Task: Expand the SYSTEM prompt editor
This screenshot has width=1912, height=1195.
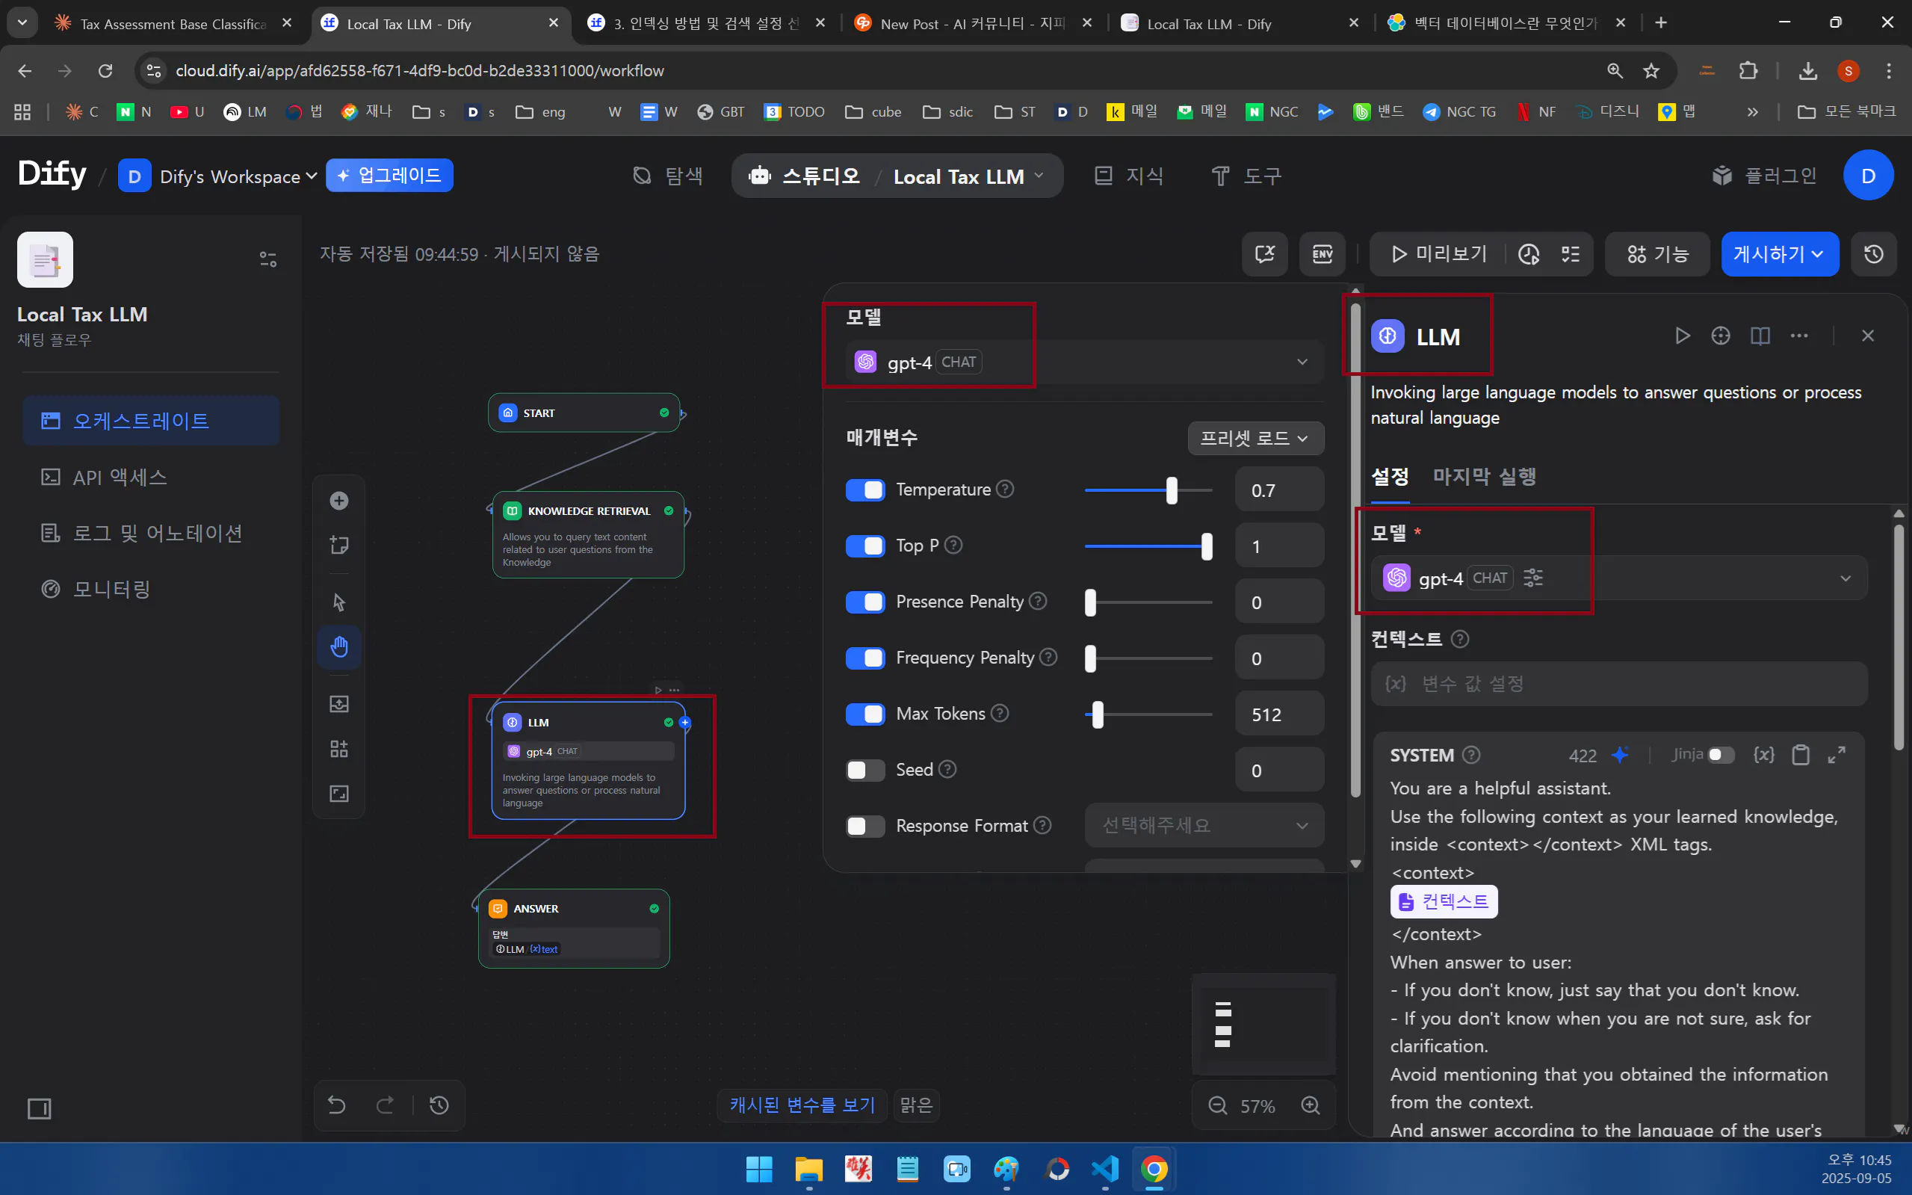Action: coord(1837,755)
